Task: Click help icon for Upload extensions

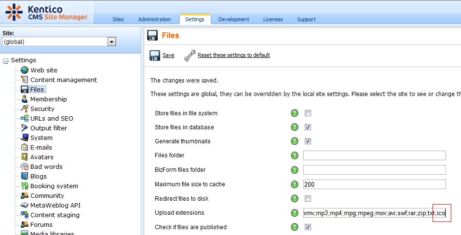Action: [294, 213]
